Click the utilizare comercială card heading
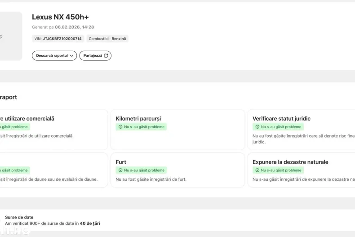355x237 pixels. tap(27, 119)
